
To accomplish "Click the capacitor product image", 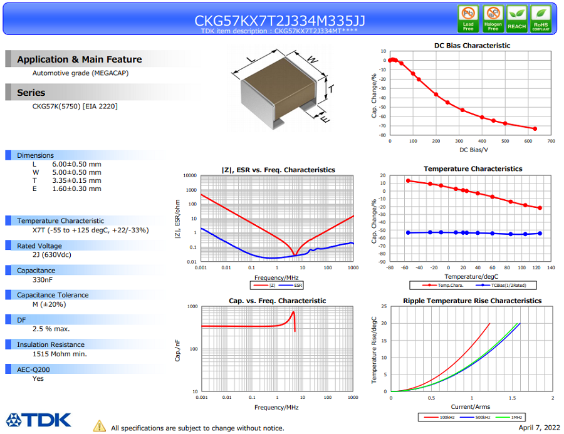I will [283, 89].
